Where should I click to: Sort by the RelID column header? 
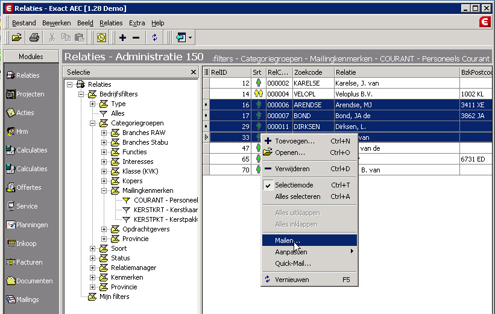pos(230,72)
